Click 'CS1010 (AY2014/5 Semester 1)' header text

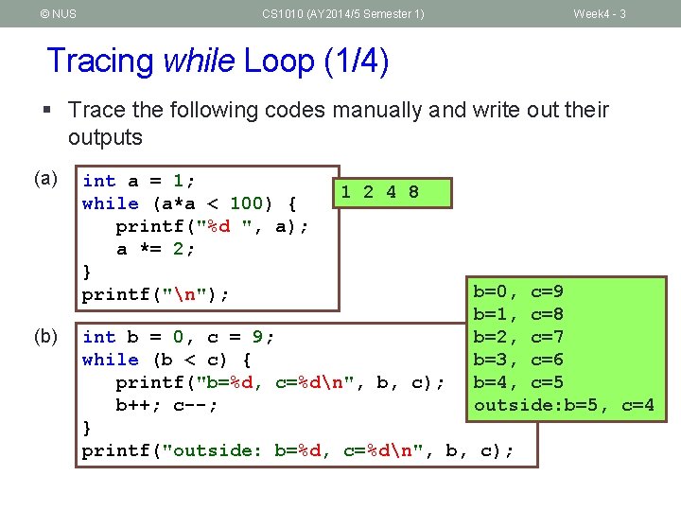pyautogui.click(x=343, y=14)
